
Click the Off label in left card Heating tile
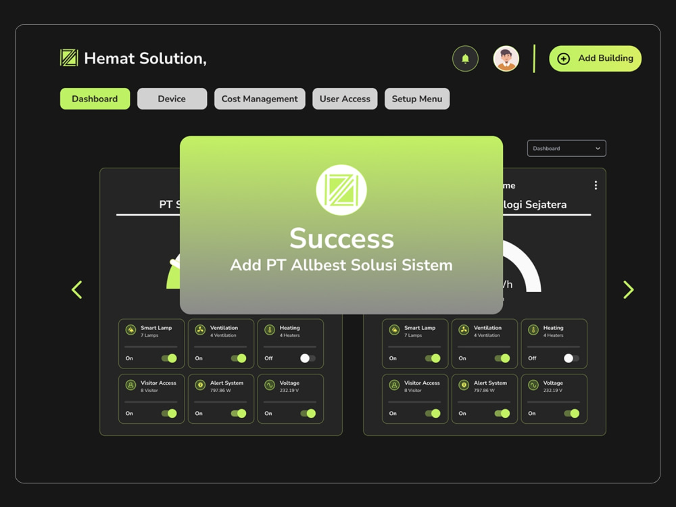pyautogui.click(x=268, y=358)
